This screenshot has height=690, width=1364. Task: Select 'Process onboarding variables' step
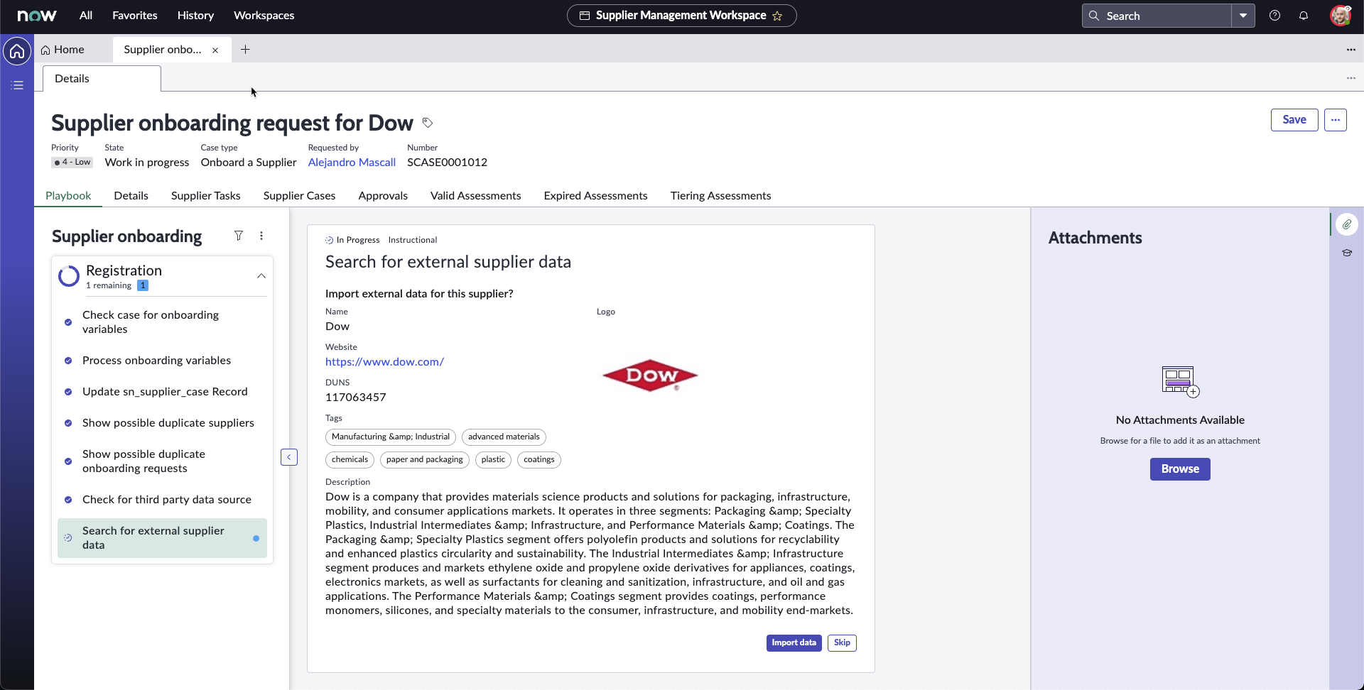click(162, 361)
